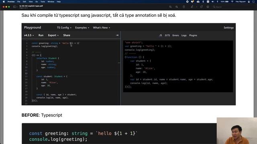Open the Apple menu
257x144 pixels.
[x=4, y=2]
